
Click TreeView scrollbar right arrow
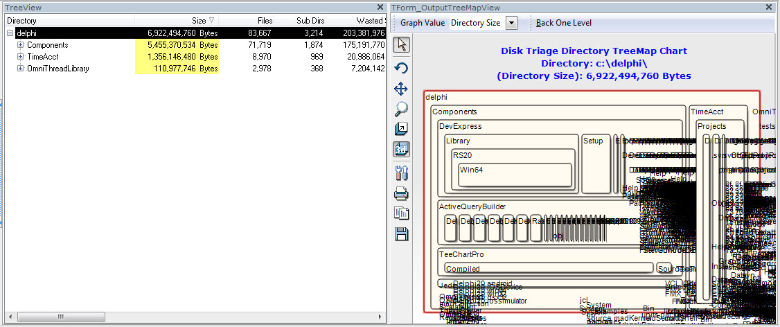(x=381, y=317)
